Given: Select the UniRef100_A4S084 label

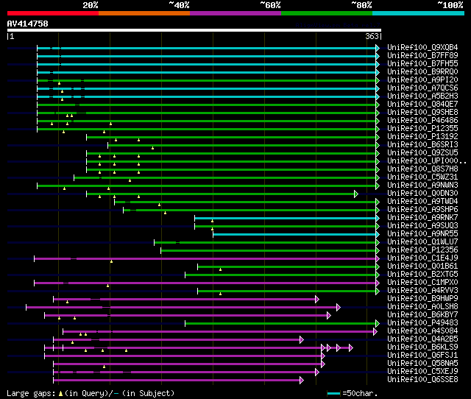Looking at the screenshot, I should tap(422, 331).
